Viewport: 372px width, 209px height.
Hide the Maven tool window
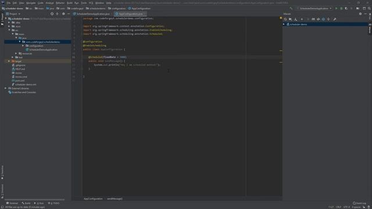(366, 14)
